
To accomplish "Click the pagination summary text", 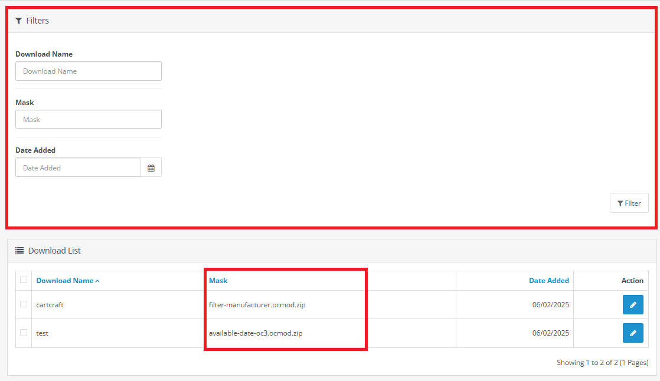I will pos(602,363).
